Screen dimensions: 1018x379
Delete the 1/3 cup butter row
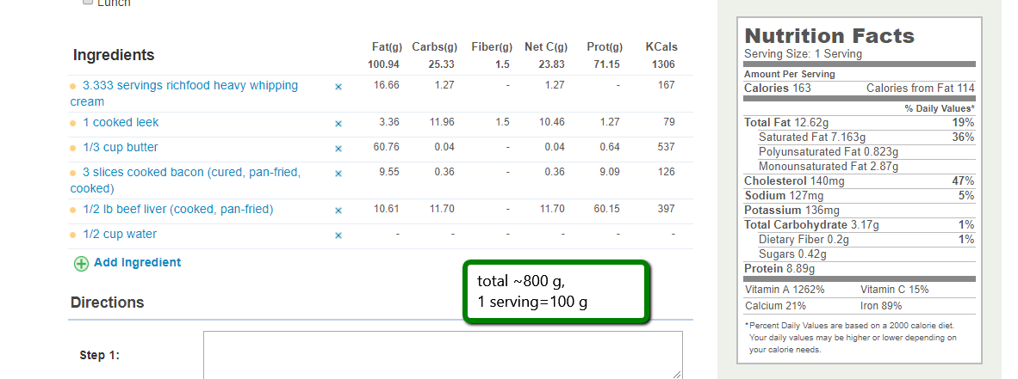click(x=338, y=149)
